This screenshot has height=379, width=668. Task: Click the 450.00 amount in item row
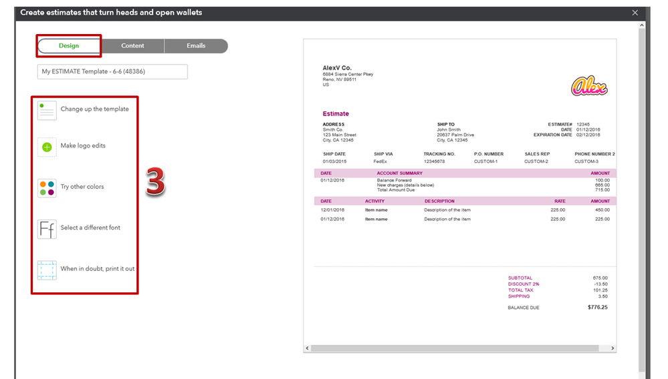[602, 210]
